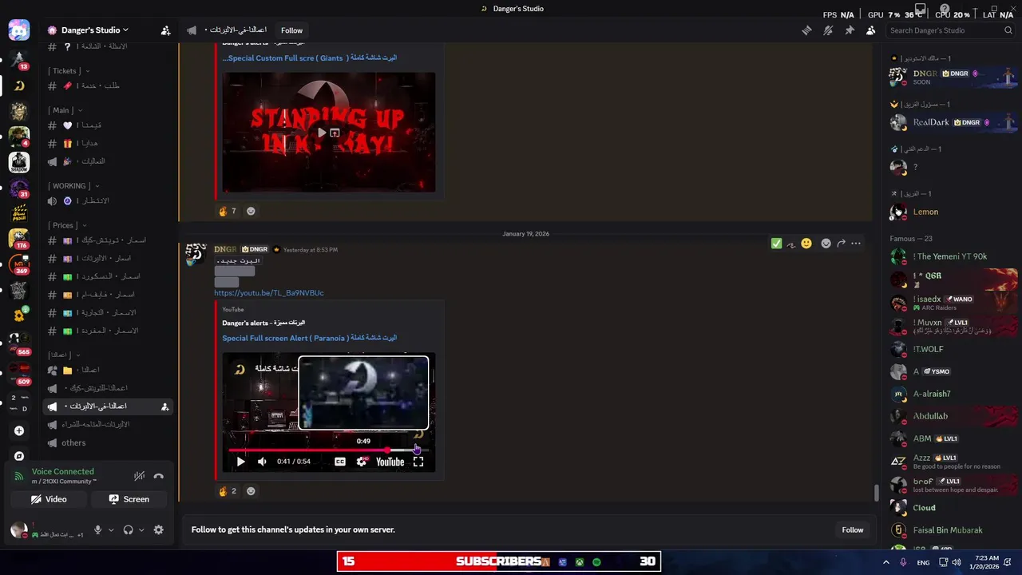Open channel threads icon in header
This screenshot has height=575, width=1022.
pos(807,30)
